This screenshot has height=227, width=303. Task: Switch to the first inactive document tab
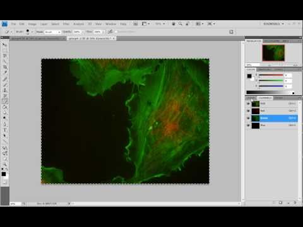tap(37, 38)
